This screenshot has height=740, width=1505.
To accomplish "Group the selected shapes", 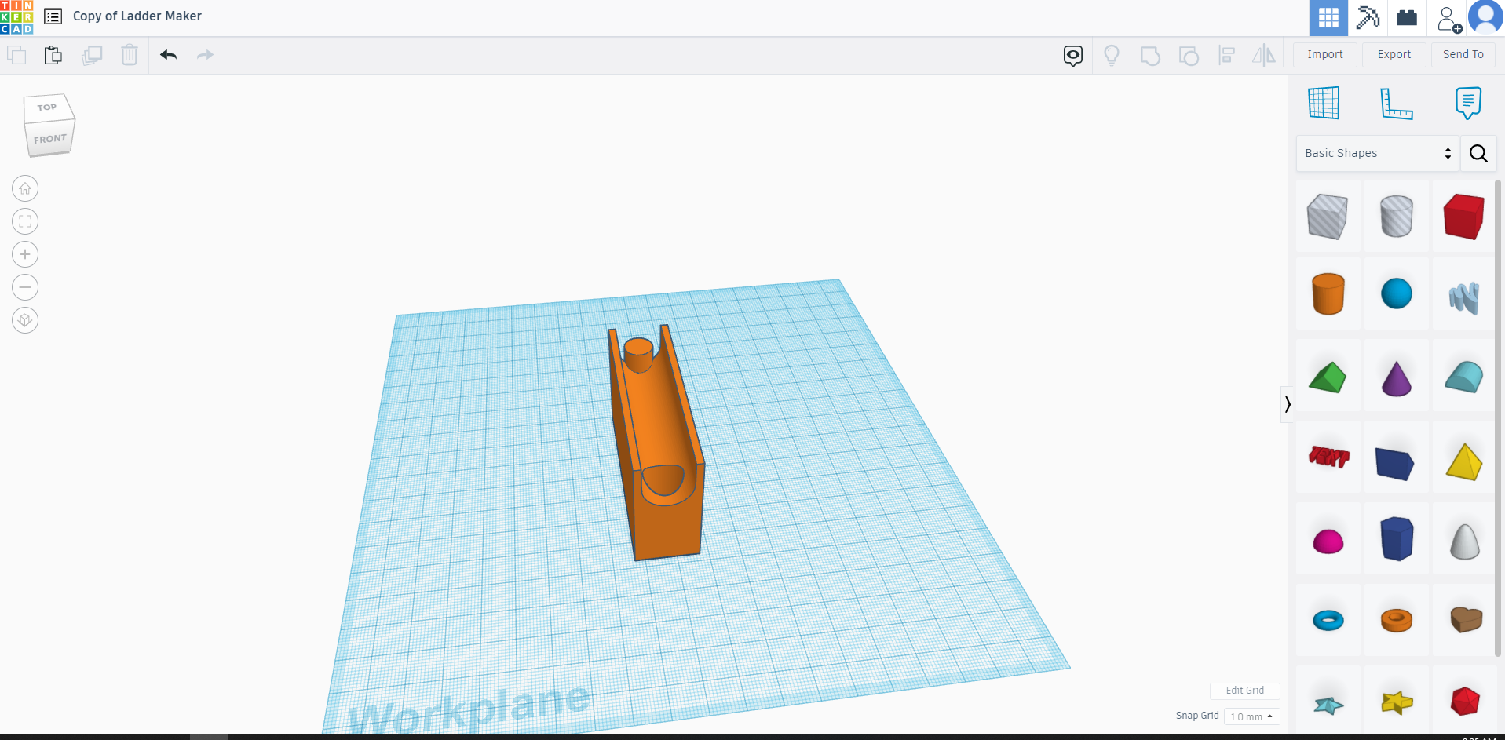I will [x=1150, y=55].
